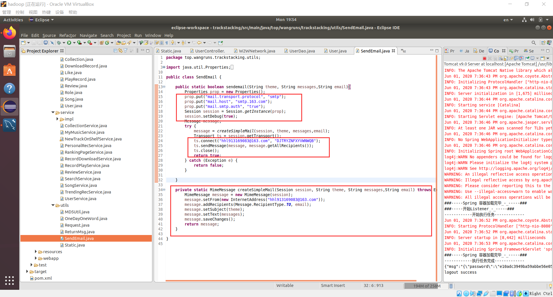The width and height of the screenshot is (553, 297).
Task: Click the Project Explorer filter funnel icon
Action: [126, 51]
